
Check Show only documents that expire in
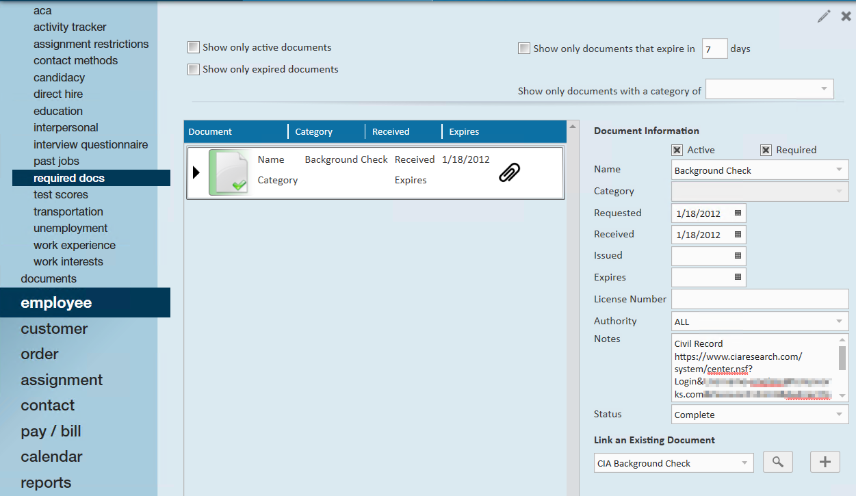pos(524,49)
